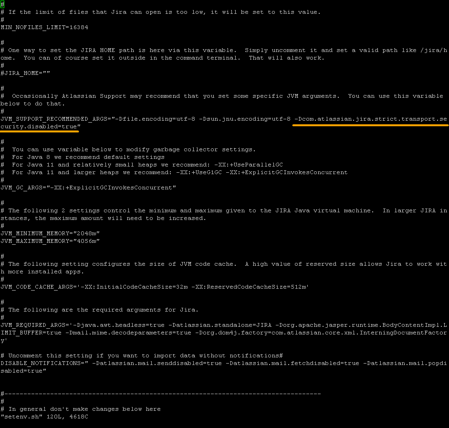Click the comment recommending -XX:+UseG1GC
Image resolution: width=449 pixels, height=428 pixels.
click(x=174, y=172)
